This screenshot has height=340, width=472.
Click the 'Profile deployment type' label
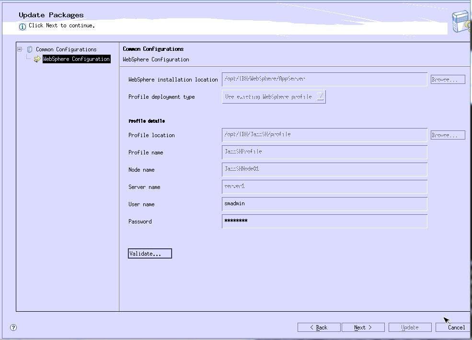(x=161, y=97)
